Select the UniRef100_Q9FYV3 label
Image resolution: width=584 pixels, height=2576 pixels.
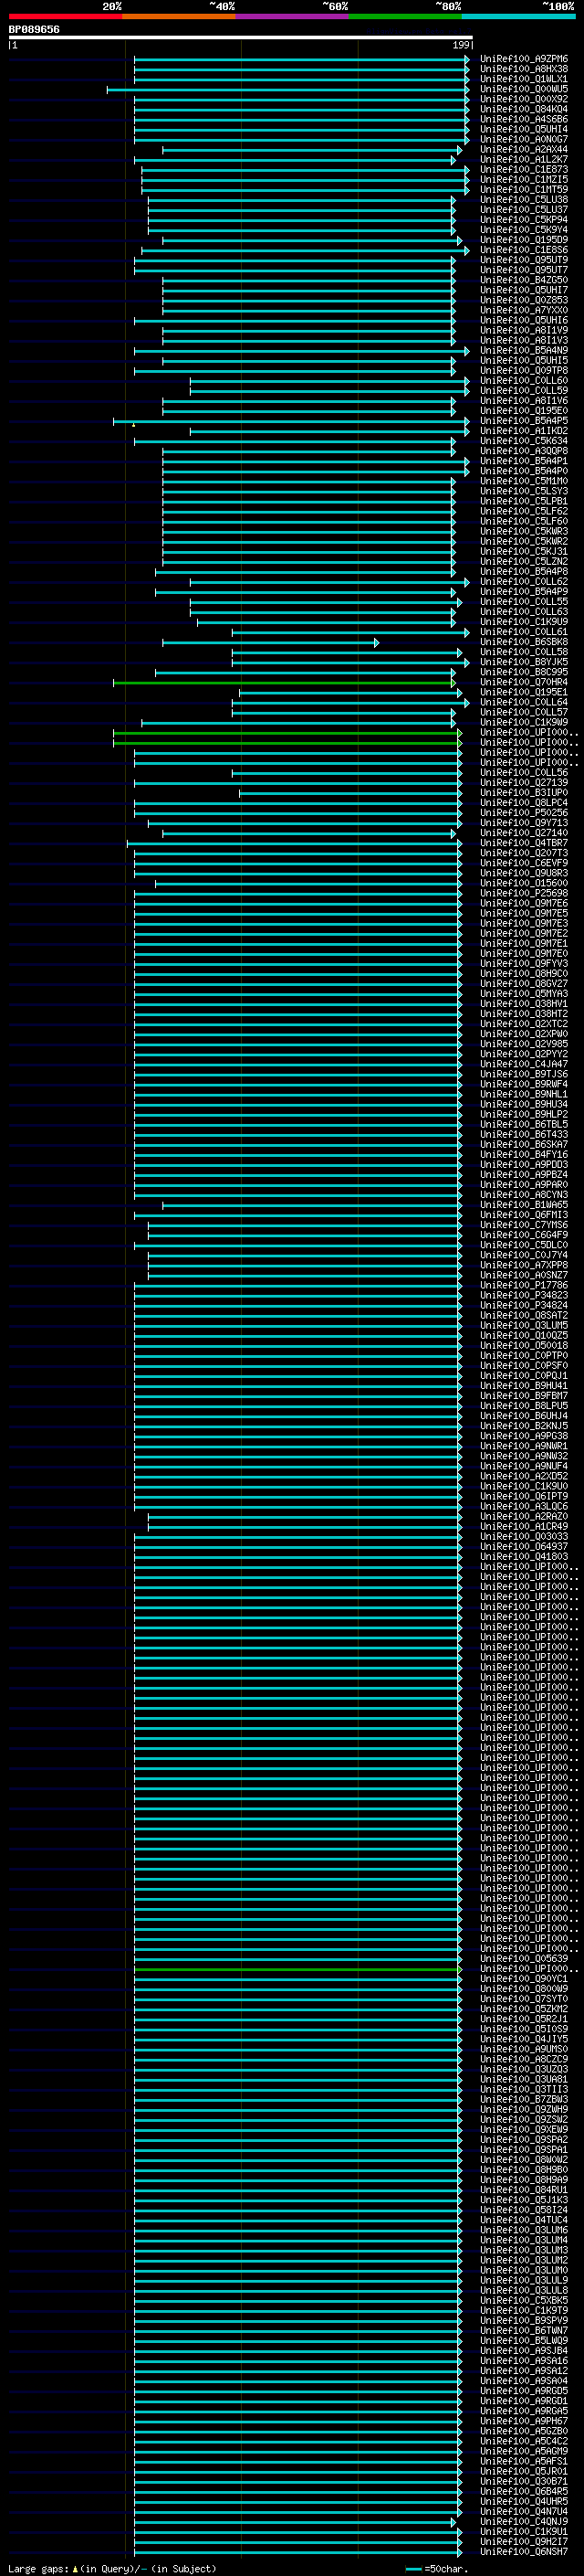click(x=523, y=964)
